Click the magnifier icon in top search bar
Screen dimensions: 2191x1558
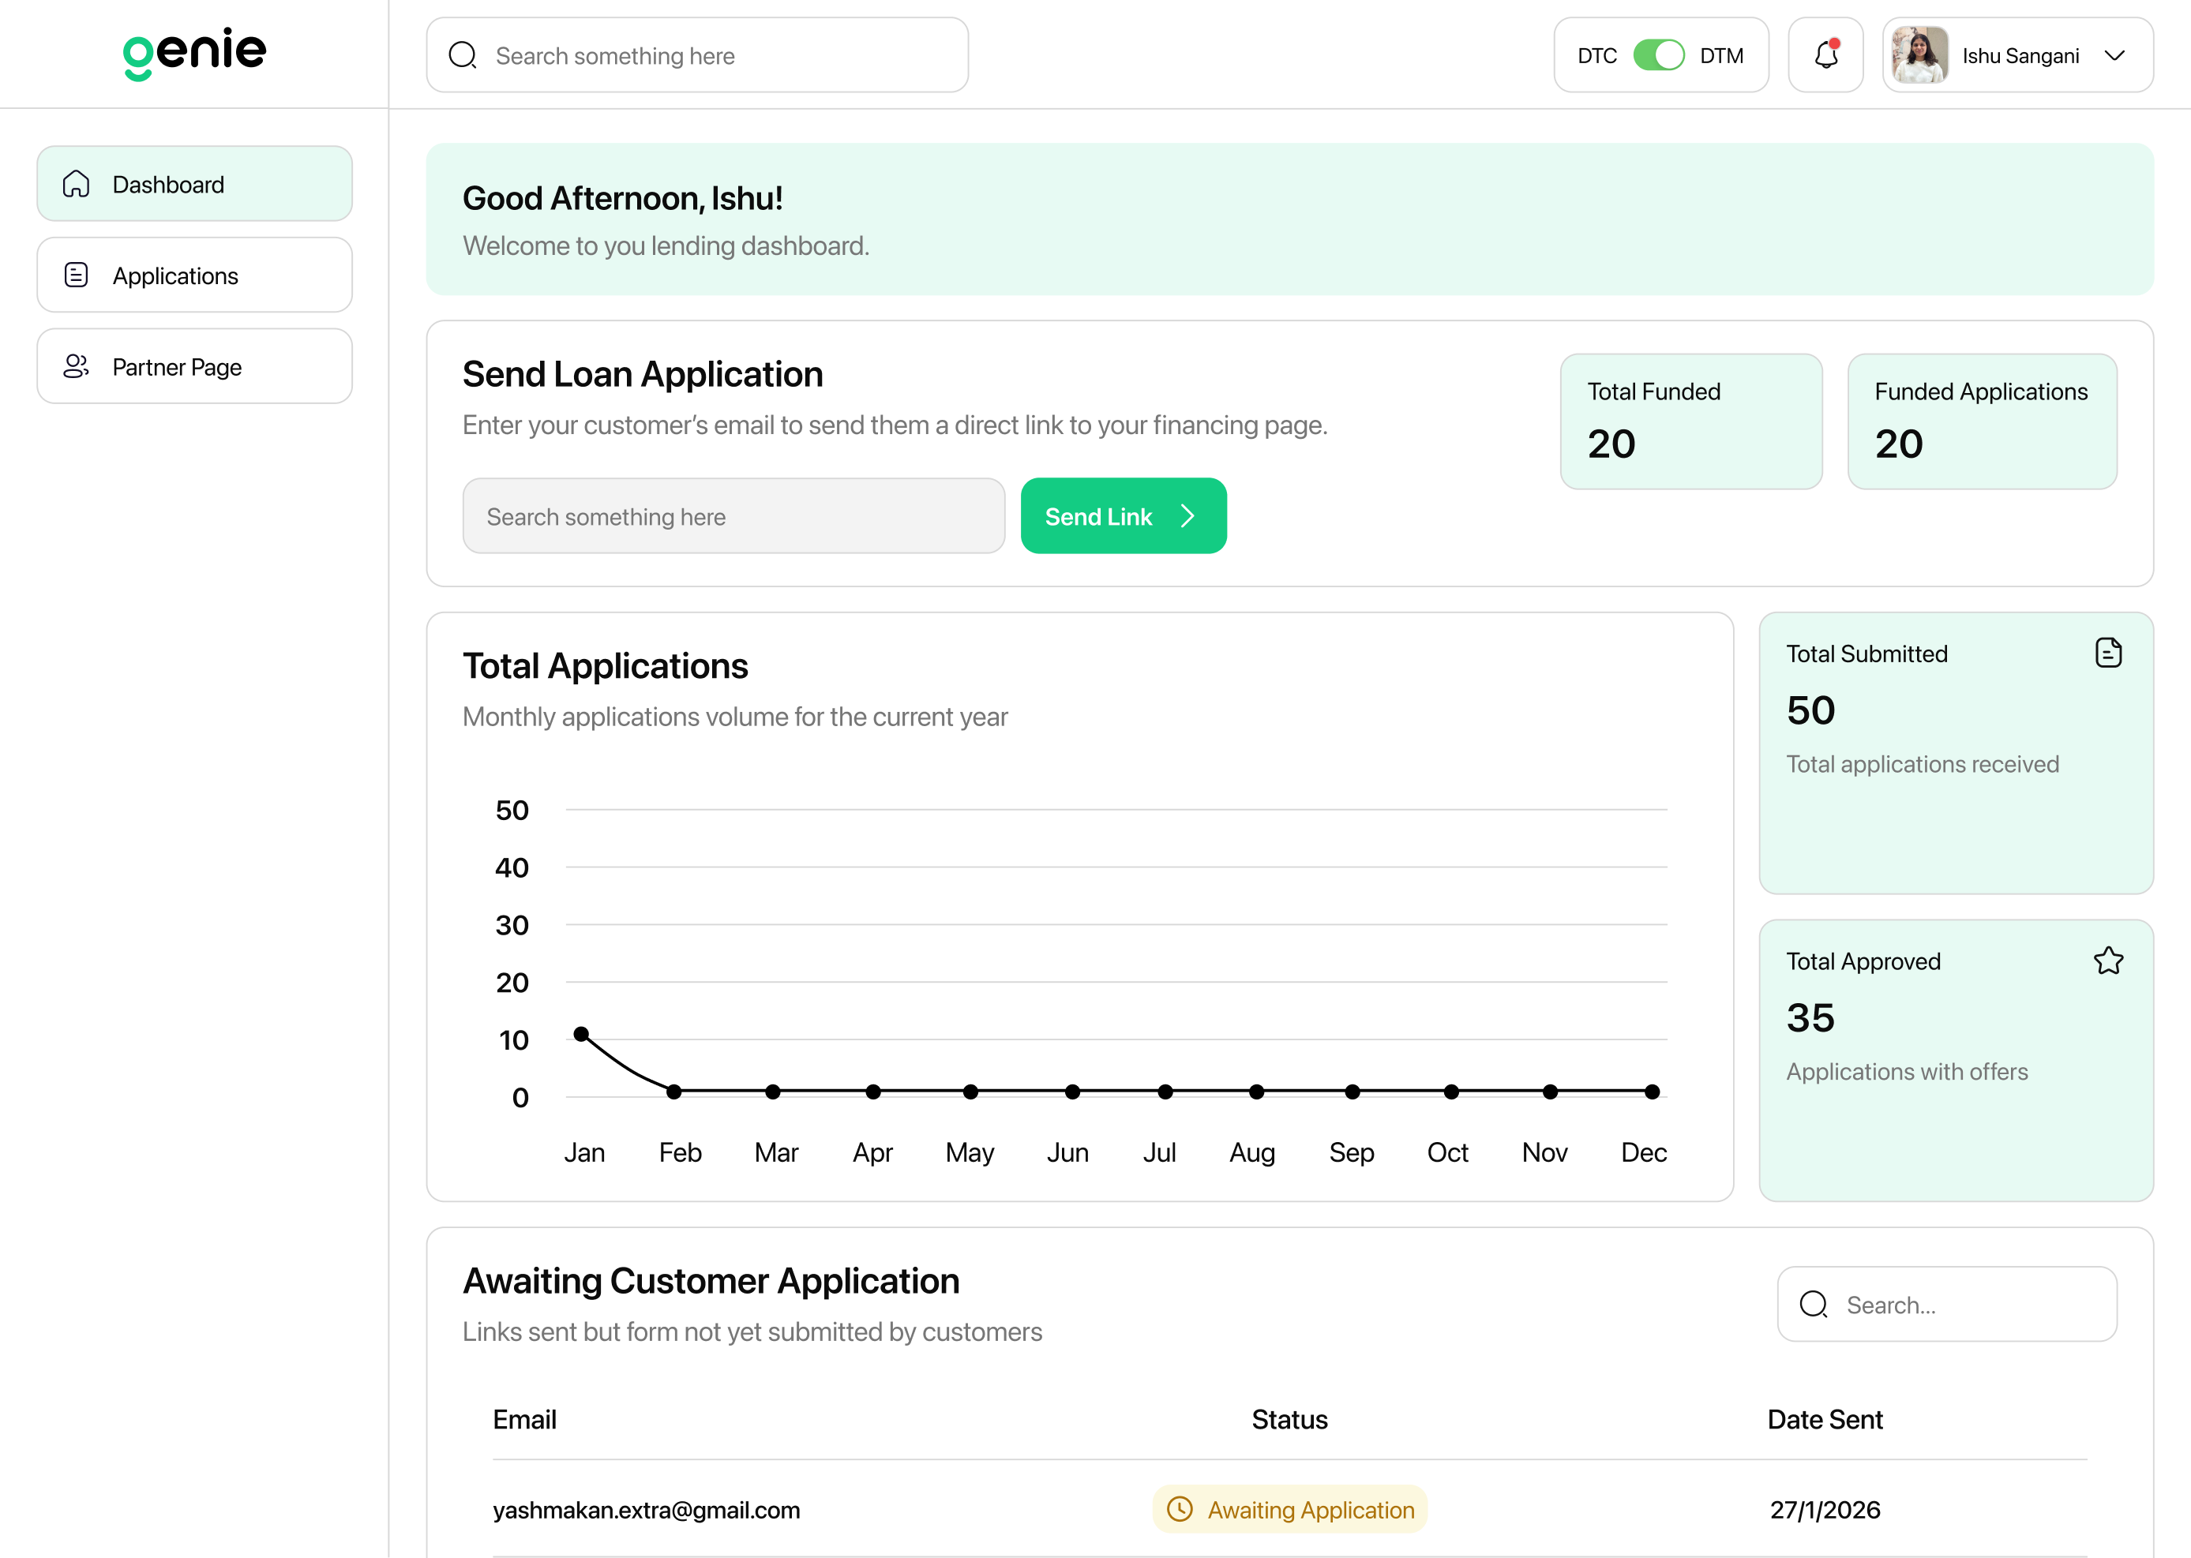[462, 54]
